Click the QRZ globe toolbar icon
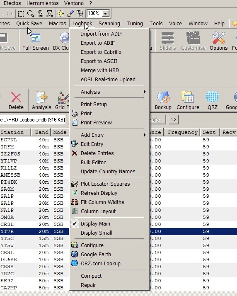The height and width of the screenshot is (296, 237). tap(213, 97)
